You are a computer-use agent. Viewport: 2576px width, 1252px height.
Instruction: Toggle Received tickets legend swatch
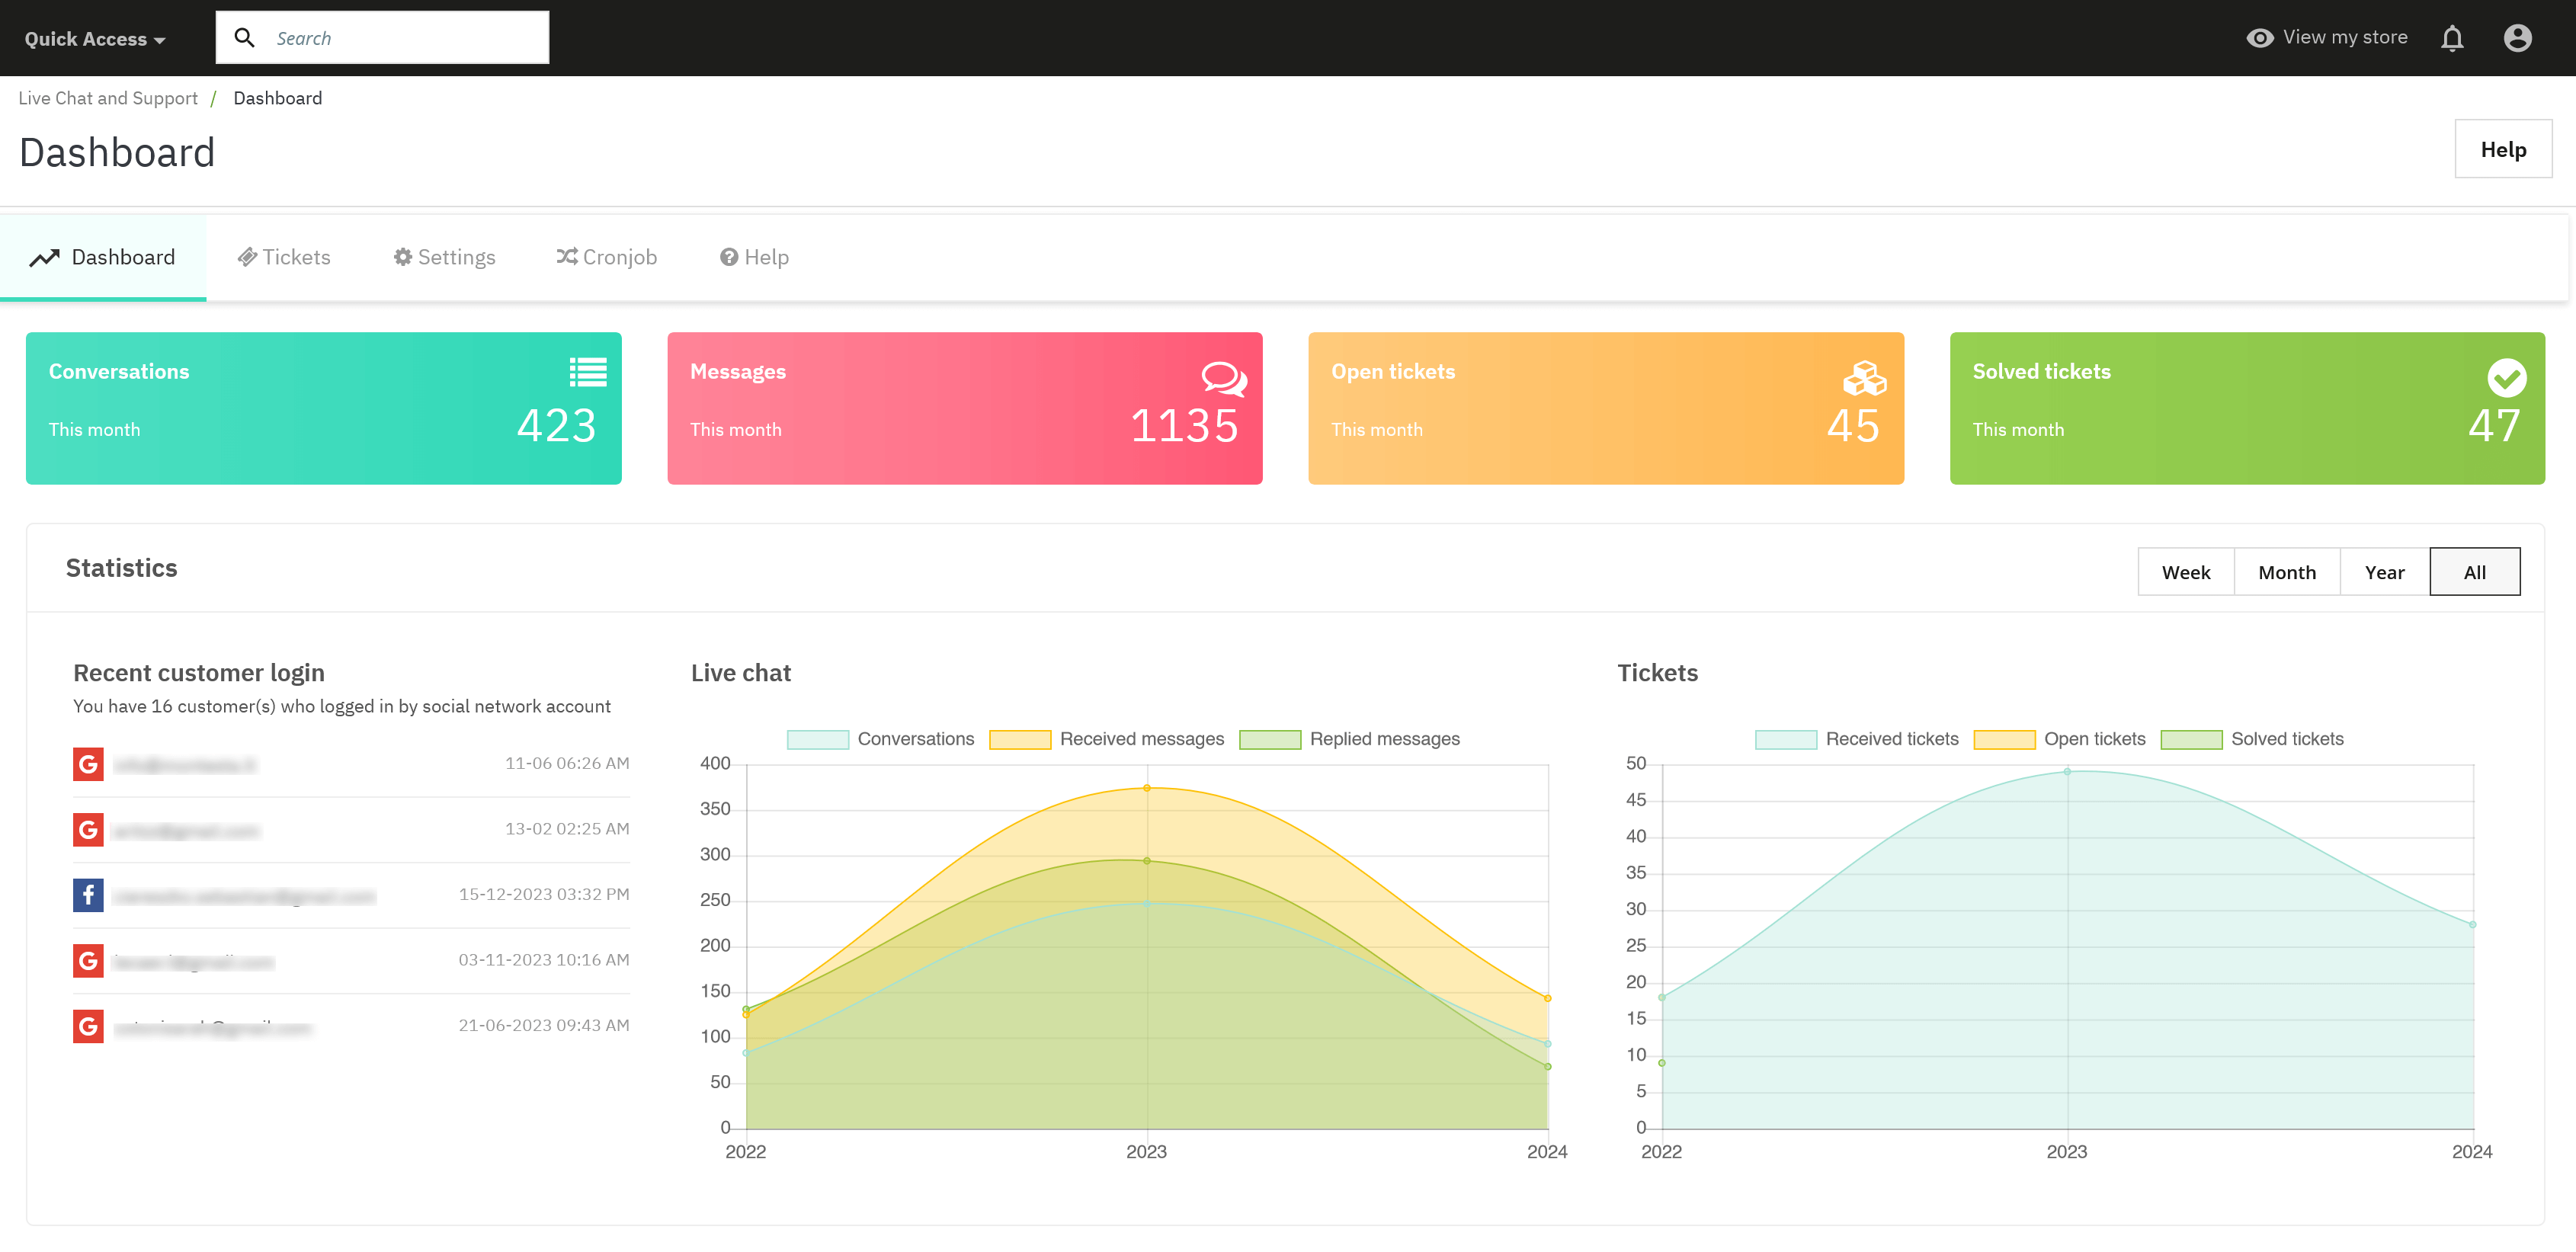(x=1786, y=740)
